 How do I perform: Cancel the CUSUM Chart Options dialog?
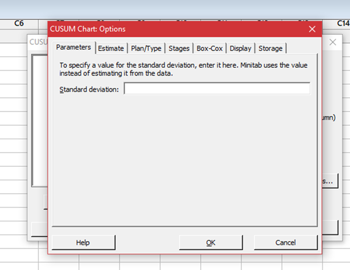pos(286,242)
